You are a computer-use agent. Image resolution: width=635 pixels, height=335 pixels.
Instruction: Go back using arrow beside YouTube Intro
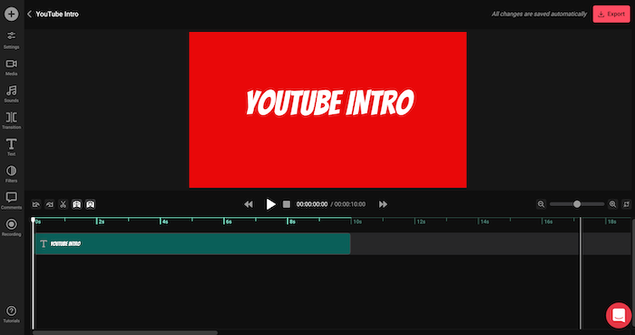(29, 15)
